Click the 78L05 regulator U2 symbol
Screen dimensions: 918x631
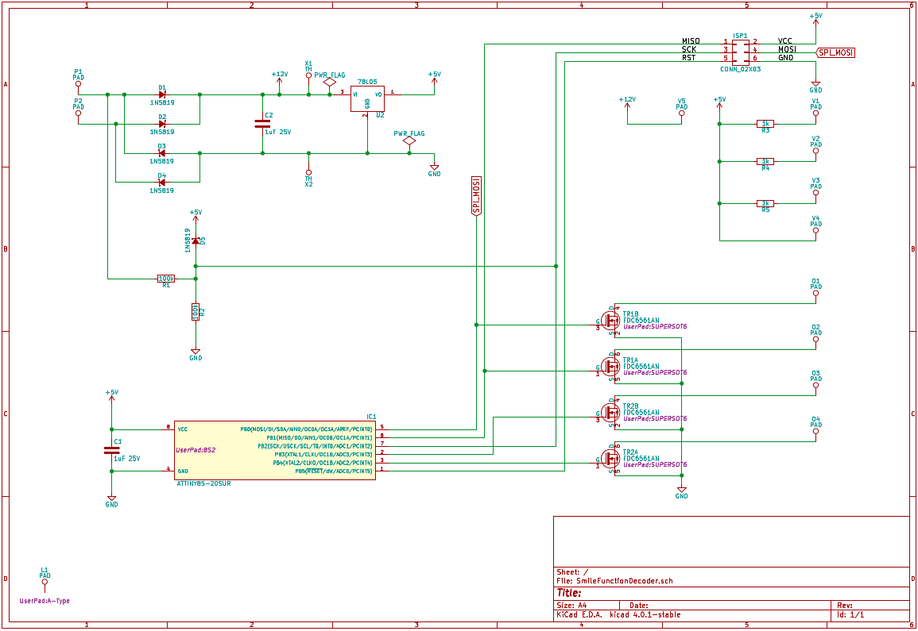pyautogui.click(x=367, y=98)
